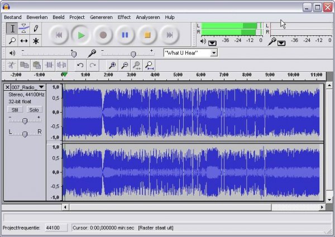Open the Analyseren menu
The height and width of the screenshot is (237, 335).
coord(148,17)
